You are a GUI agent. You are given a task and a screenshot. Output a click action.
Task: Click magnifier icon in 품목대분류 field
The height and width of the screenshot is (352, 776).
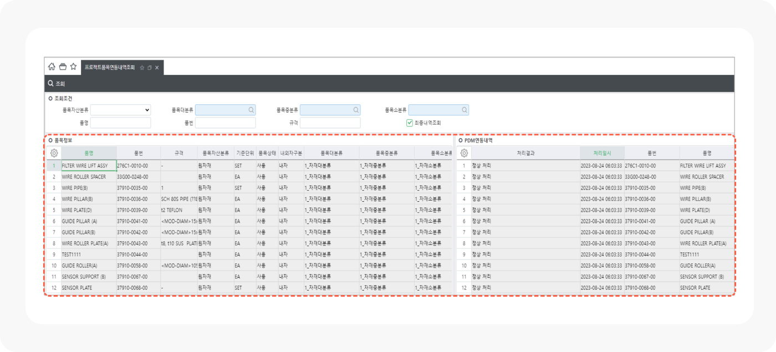pyautogui.click(x=251, y=110)
